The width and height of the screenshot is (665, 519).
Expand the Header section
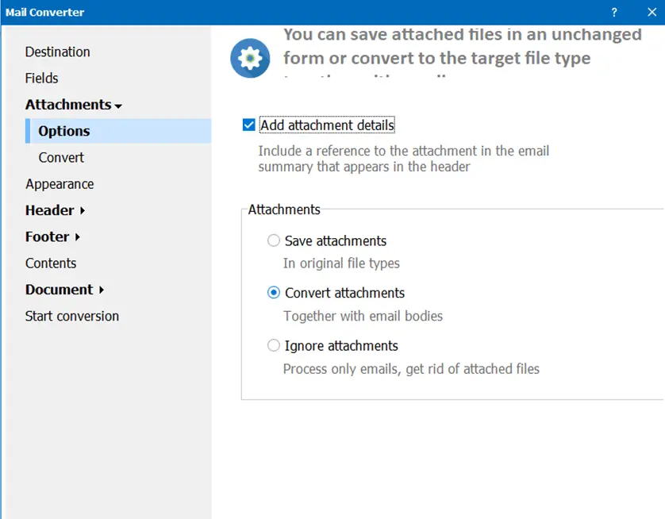[x=49, y=210]
